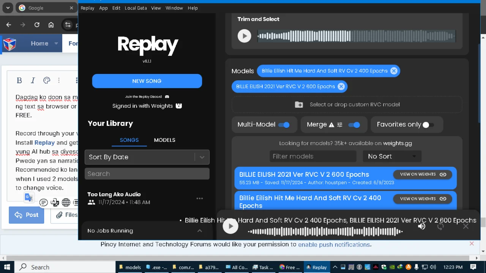Enable the Favorites only switch
This screenshot has height=273, width=486.
pyautogui.click(x=428, y=125)
